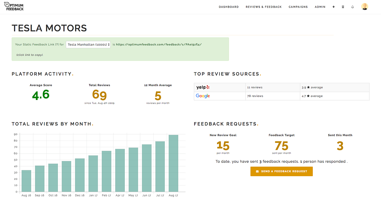Check notifications via the bell icon

point(353,7)
